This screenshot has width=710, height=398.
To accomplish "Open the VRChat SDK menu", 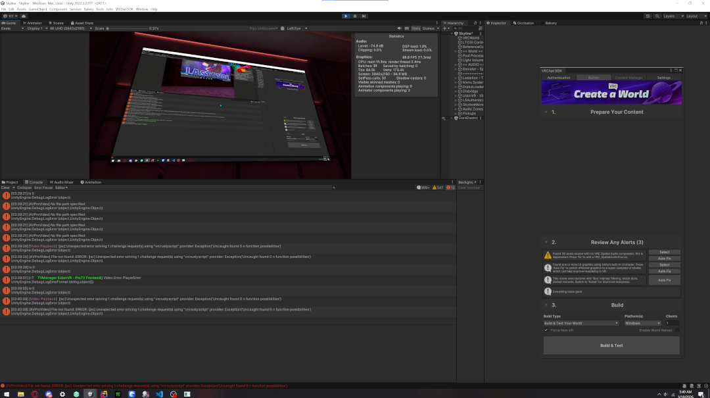I will (x=124, y=9).
